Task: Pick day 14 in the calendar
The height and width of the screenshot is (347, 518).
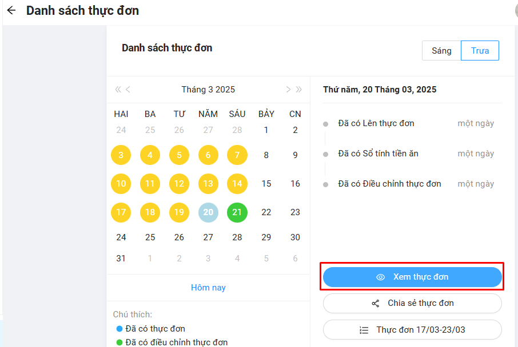Action: [x=237, y=184]
